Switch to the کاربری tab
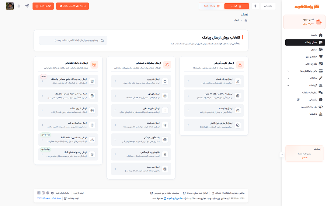 click(x=236, y=6)
